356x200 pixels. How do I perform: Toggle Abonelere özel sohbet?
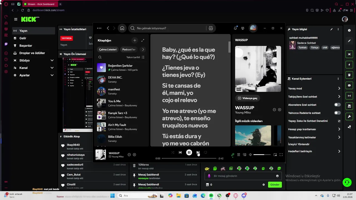[337, 105]
